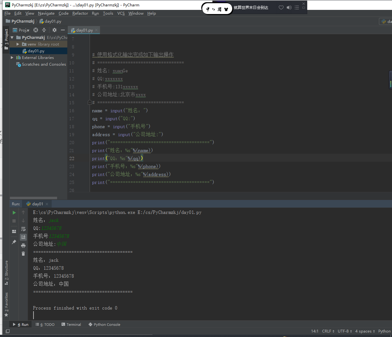Open the Tools menu
This screenshot has height=337, width=392.
coord(108,13)
